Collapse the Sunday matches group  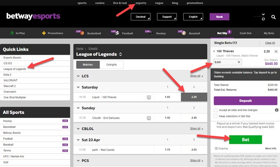coord(78,108)
